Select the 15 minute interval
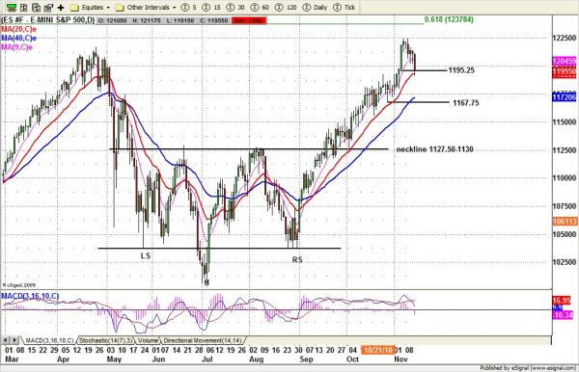 pyautogui.click(x=212, y=7)
